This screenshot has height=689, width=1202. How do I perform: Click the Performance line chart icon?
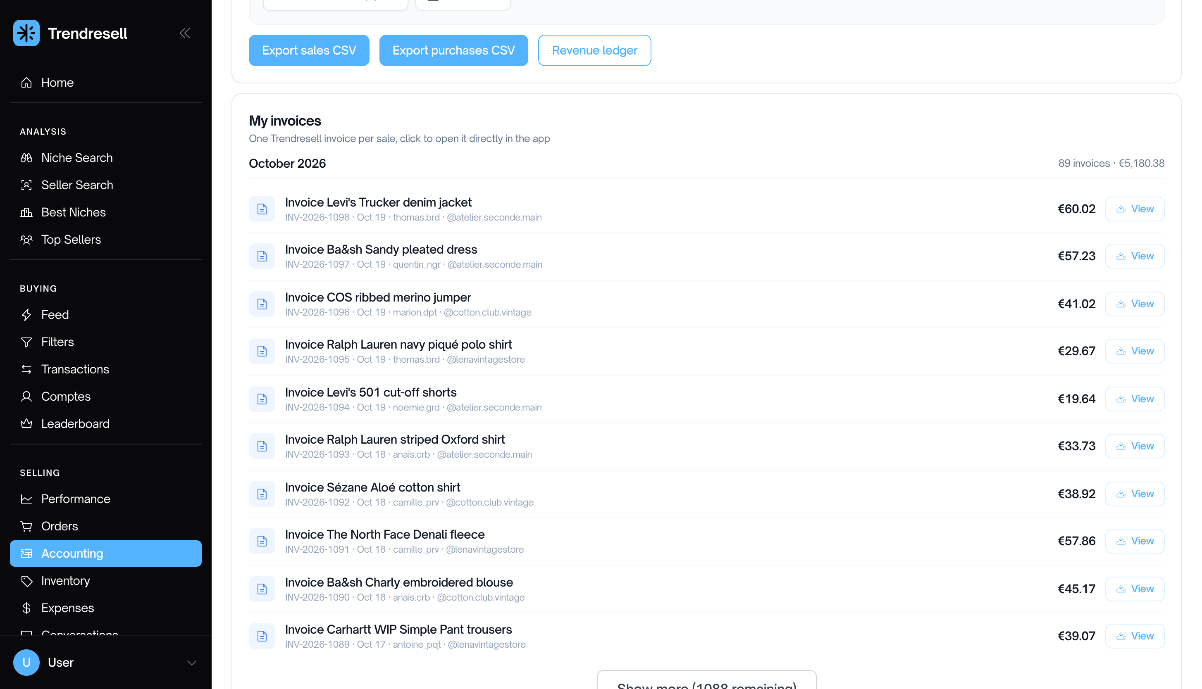pyautogui.click(x=26, y=499)
